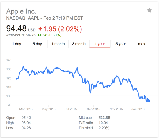Click the P/E ratio value 10.04
The width and height of the screenshot is (160, 138).
click(x=103, y=123)
